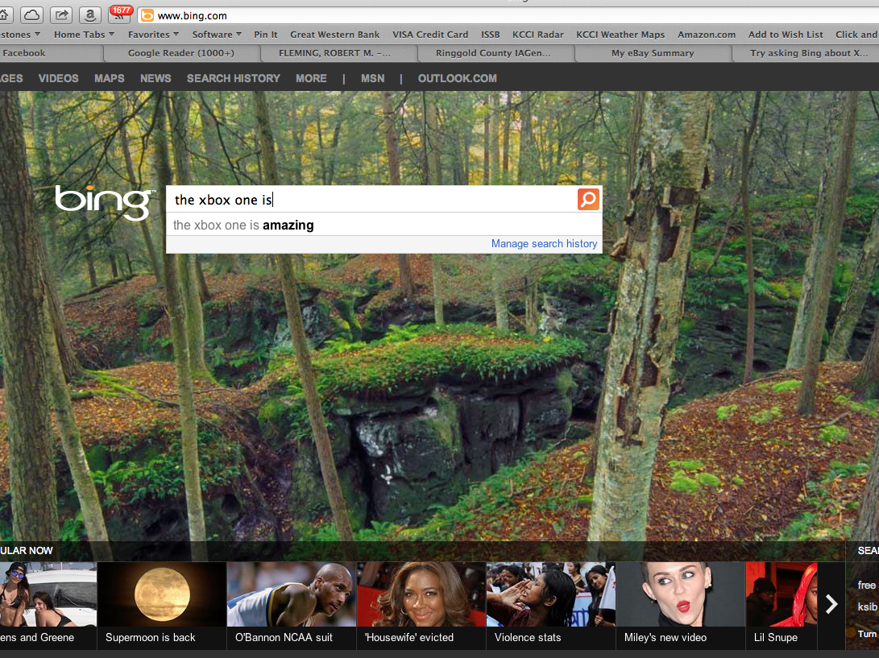Click the Home toolbar button
879x658 pixels.
[x=5, y=15]
